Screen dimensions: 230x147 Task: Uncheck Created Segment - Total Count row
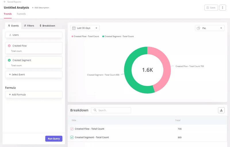tap(72, 138)
